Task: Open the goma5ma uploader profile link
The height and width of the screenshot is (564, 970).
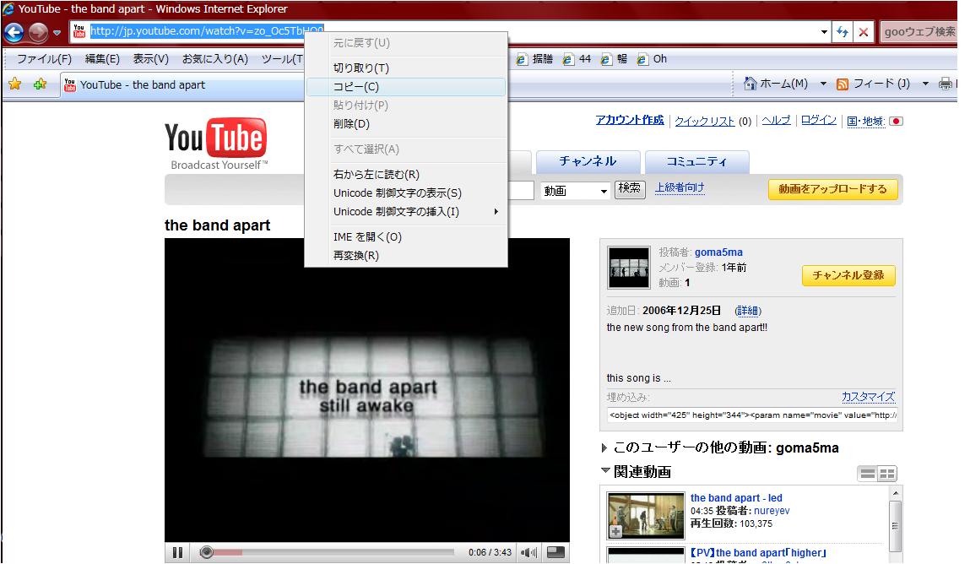Action: pos(718,252)
